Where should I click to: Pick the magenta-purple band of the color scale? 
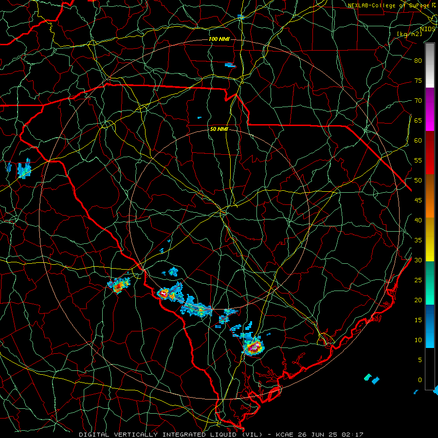click(x=430, y=109)
